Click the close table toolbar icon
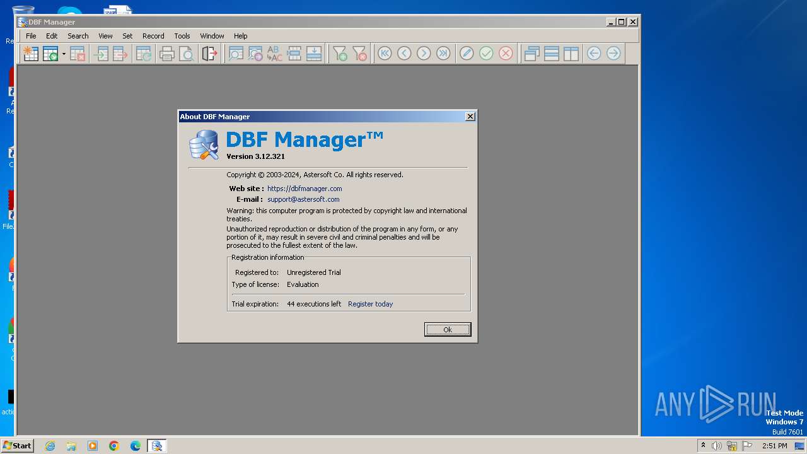The height and width of the screenshot is (454, 807). point(78,54)
